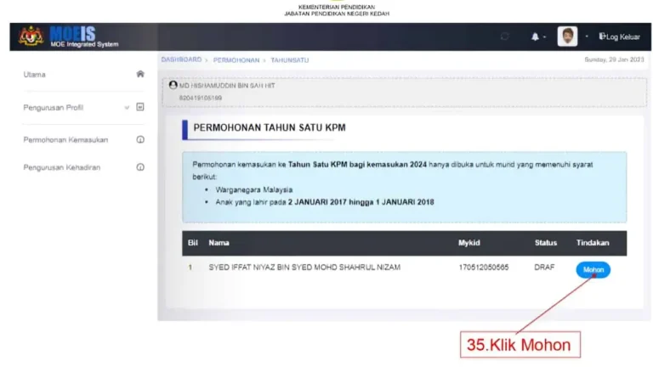Click the Tindakan column header
The width and height of the screenshot is (653, 367).
593,243
